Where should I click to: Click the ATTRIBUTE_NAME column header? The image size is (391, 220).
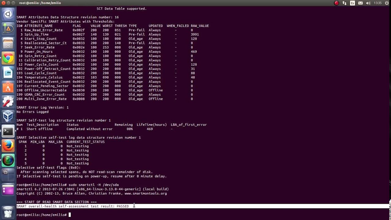click(x=38, y=26)
